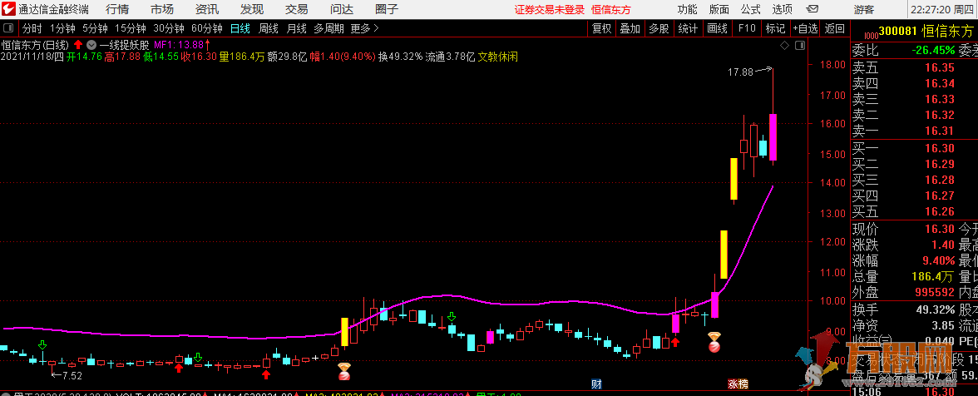Open the 选项 menu
The width and height of the screenshot is (978, 396).
click(782, 9)
